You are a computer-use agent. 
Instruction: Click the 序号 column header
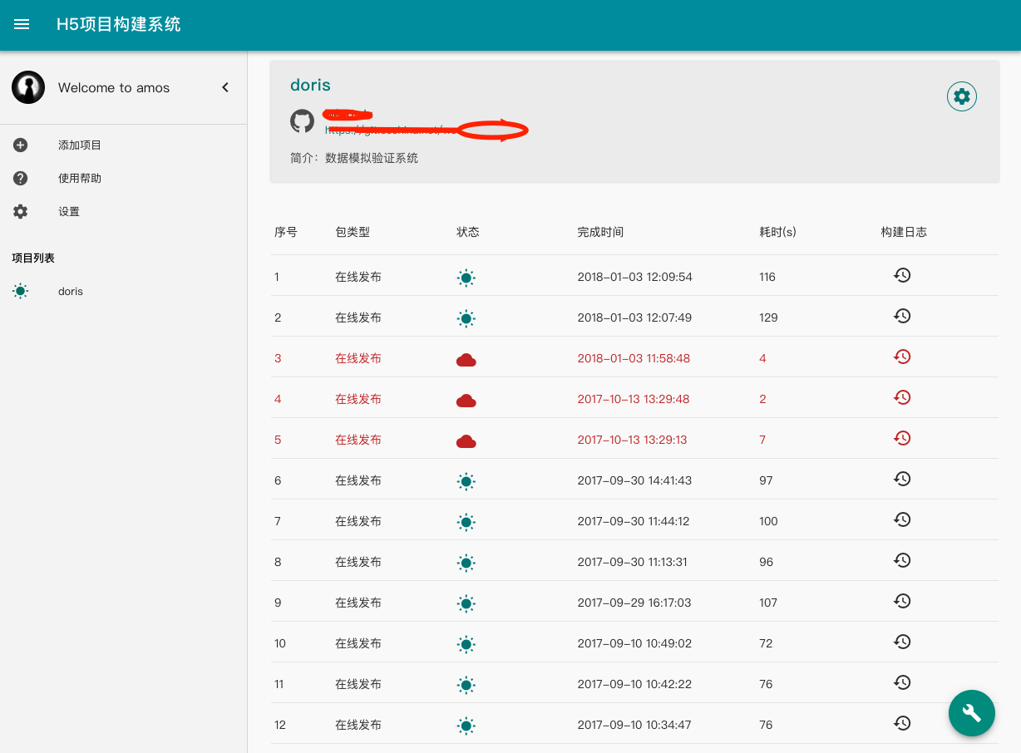coord(286,232)
